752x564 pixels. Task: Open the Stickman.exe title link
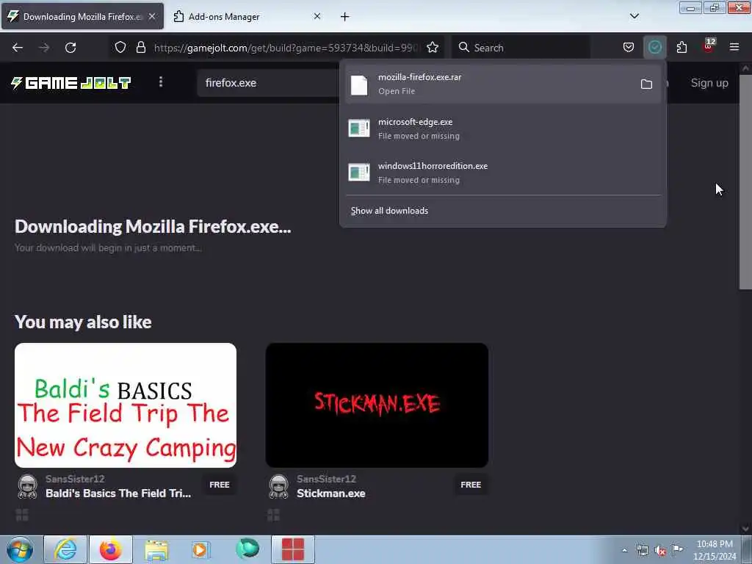[x=331, y=493]
